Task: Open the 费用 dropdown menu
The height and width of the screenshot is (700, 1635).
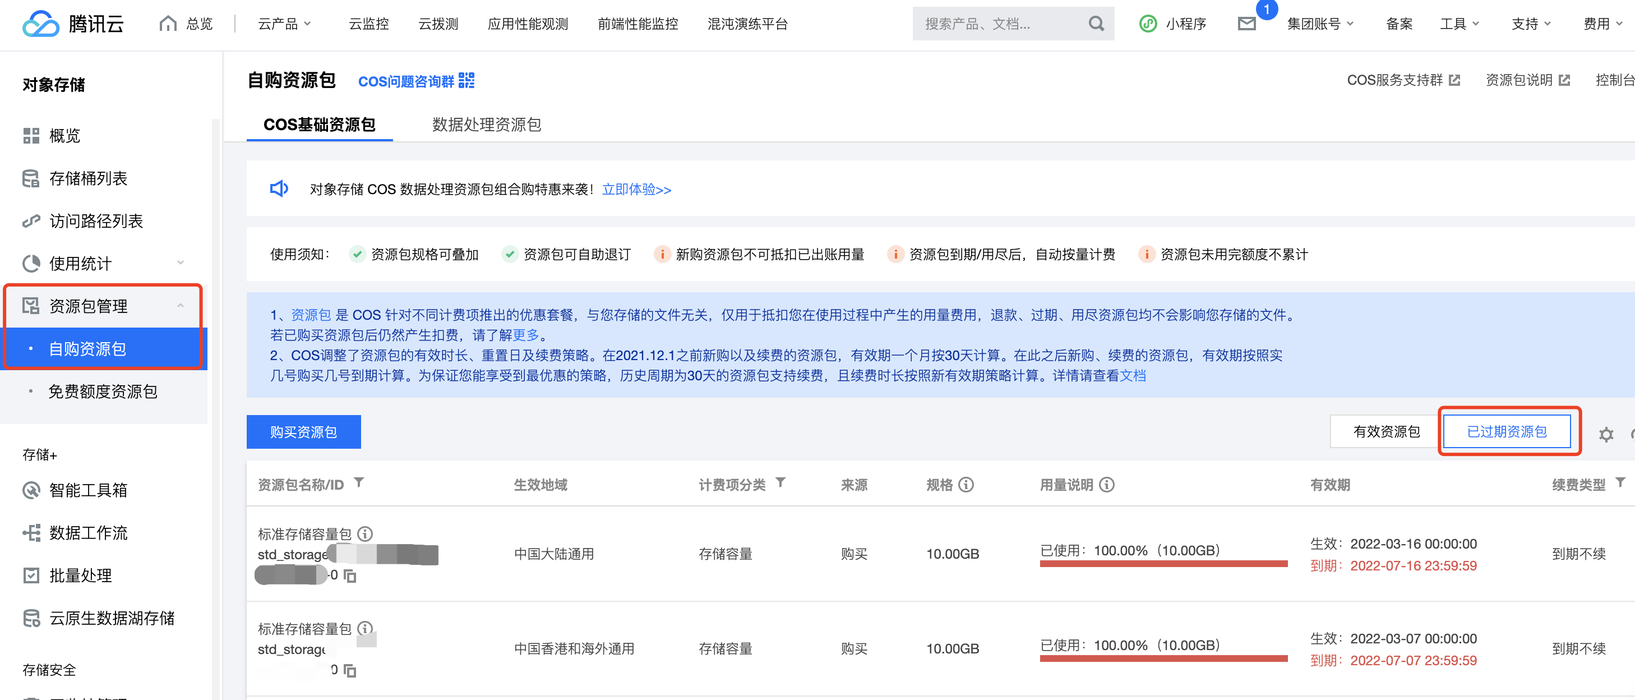Action: tap(1602, 24)
